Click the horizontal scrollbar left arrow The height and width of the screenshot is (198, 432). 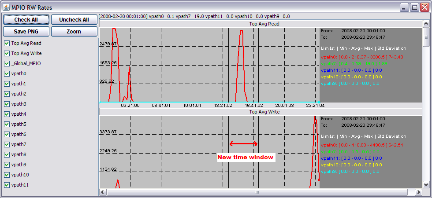point(103,192)
